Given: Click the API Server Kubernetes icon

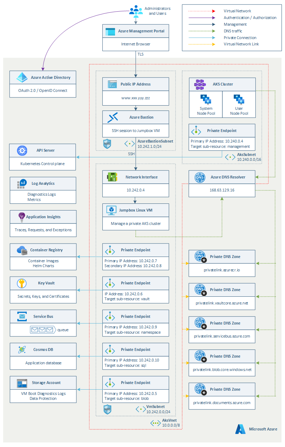Looking at the screenshot, I should [x=22, y=151].
